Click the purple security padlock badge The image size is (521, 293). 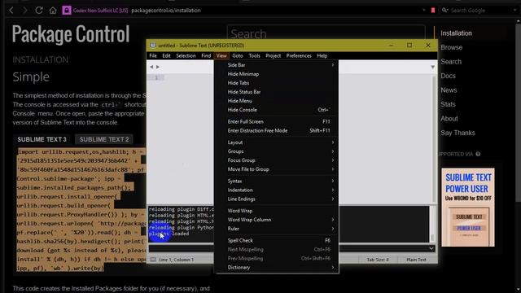pos(67,11)
